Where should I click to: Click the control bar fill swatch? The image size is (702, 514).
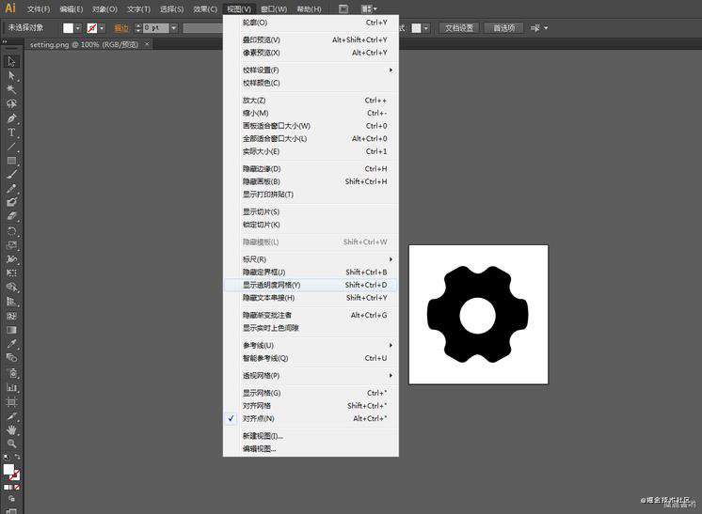(x=68, y=28)
